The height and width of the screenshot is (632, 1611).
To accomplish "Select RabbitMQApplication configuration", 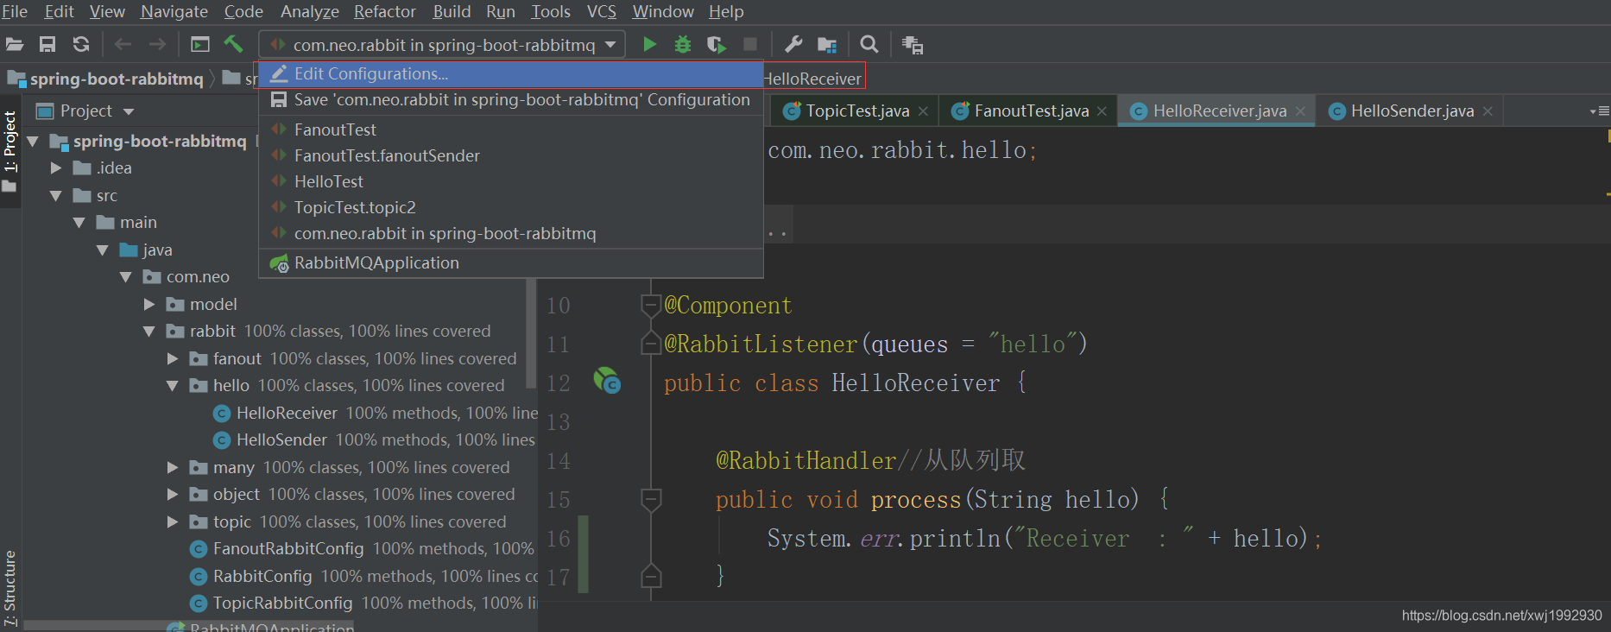I will click(x=511, y=262).
